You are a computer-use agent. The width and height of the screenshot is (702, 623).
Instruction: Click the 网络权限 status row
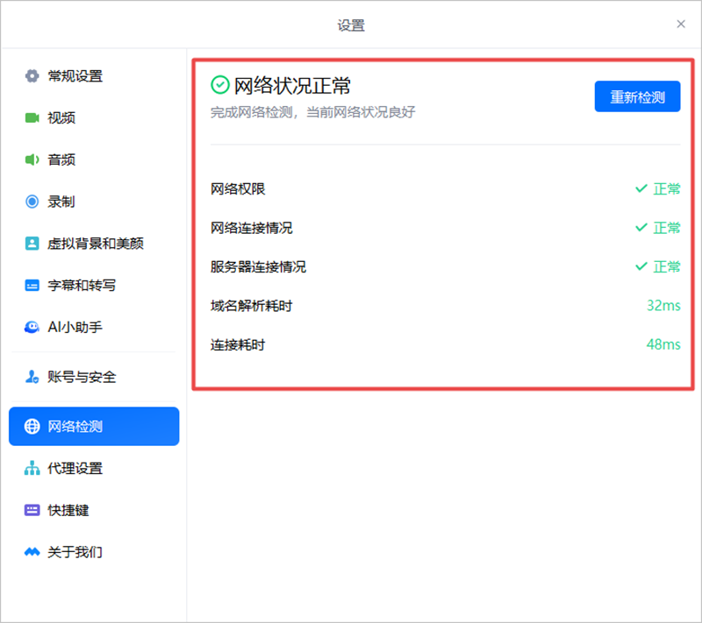click(x=445, y=188)
